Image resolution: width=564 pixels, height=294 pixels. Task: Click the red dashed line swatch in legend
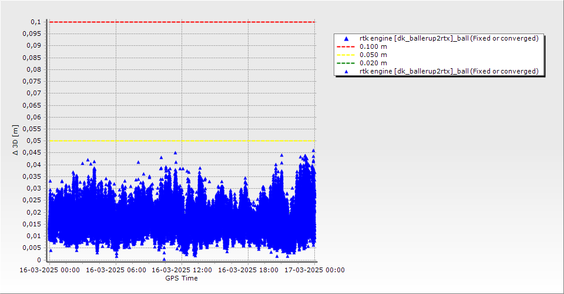(x=345, y=47)
